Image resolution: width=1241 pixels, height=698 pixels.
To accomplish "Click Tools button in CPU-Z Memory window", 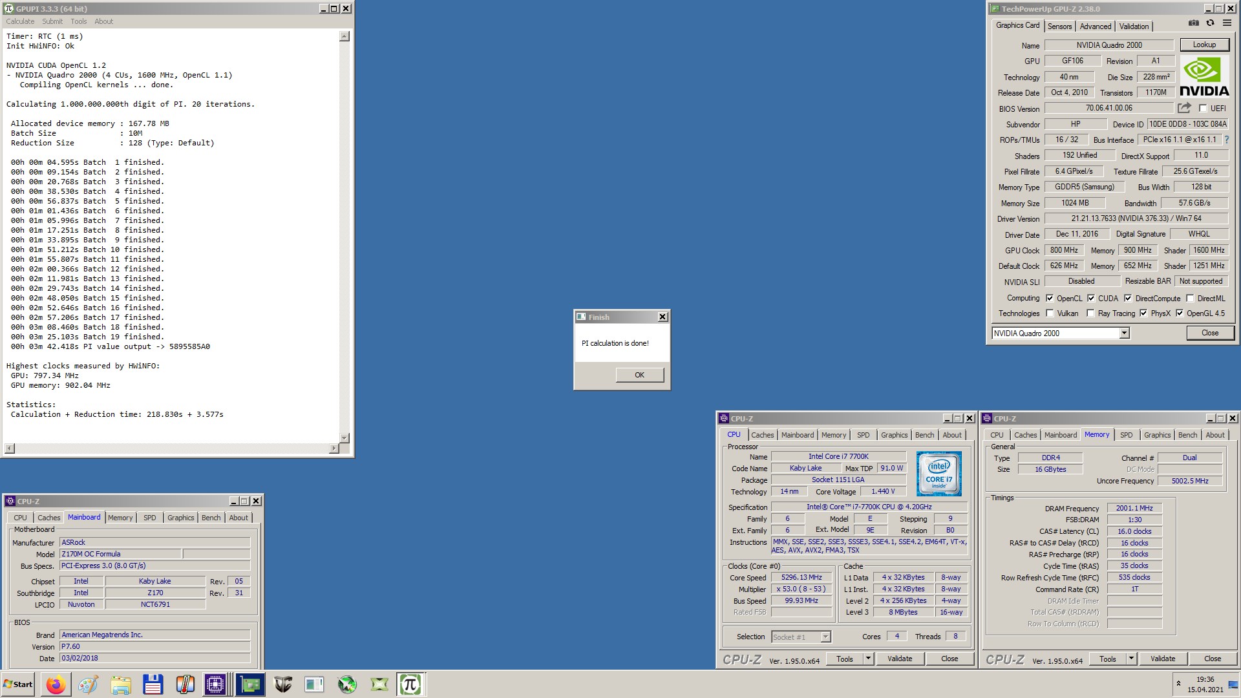I will pos(1108,659).
